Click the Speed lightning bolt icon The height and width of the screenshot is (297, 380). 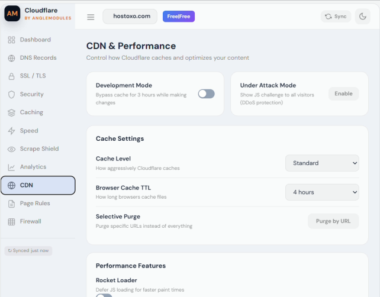click(11, 131)
